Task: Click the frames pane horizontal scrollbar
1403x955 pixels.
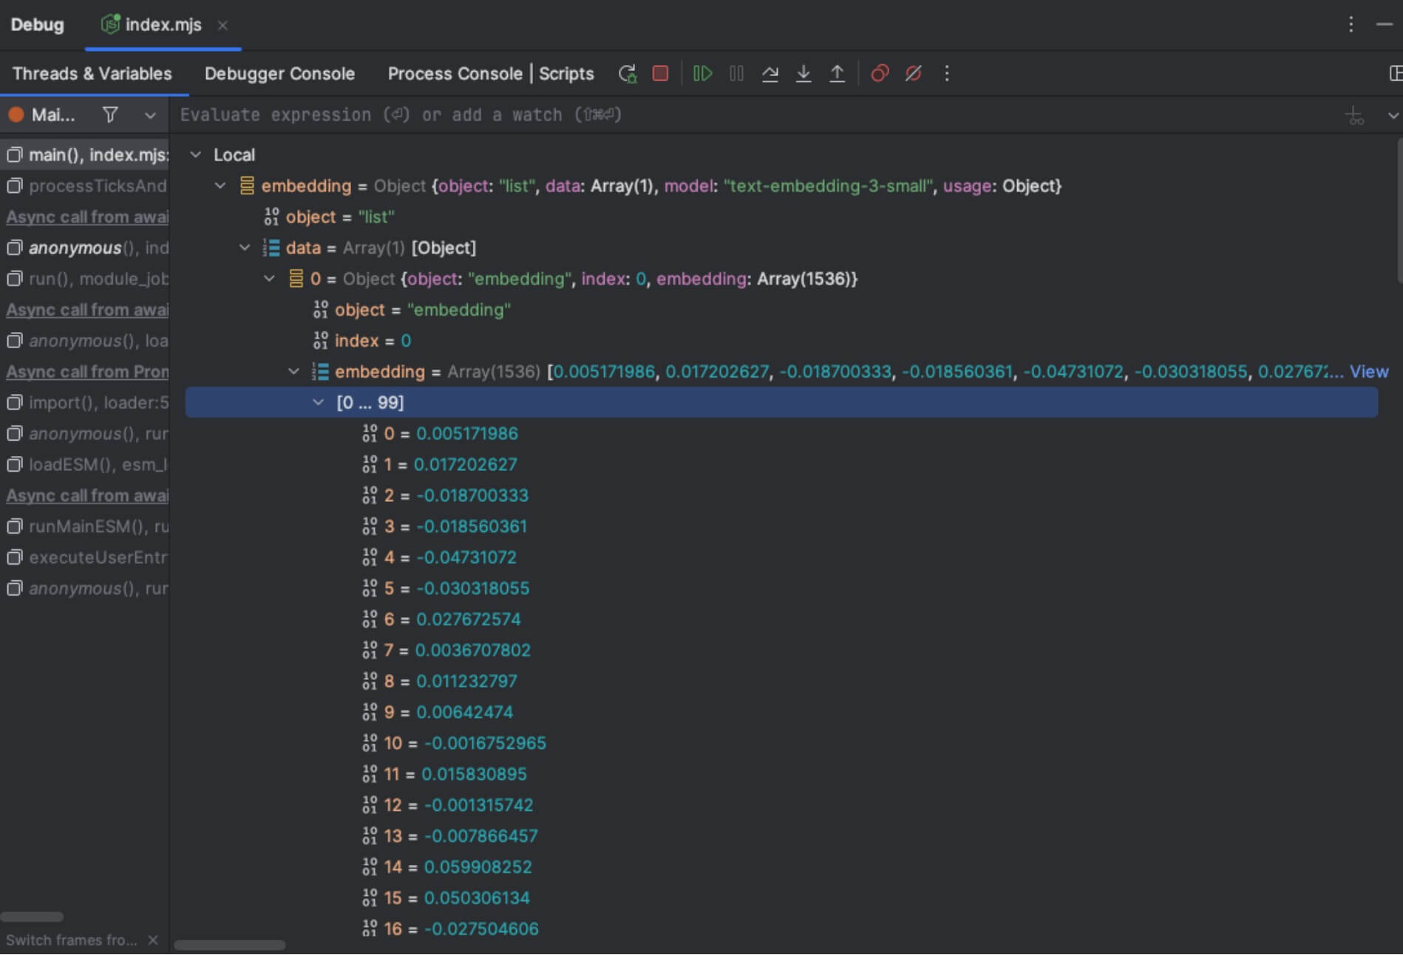Action: pos(32,917)
